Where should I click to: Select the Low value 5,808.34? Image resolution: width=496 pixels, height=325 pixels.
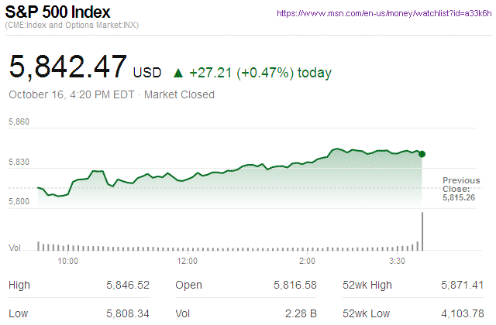tap(127, 313)
